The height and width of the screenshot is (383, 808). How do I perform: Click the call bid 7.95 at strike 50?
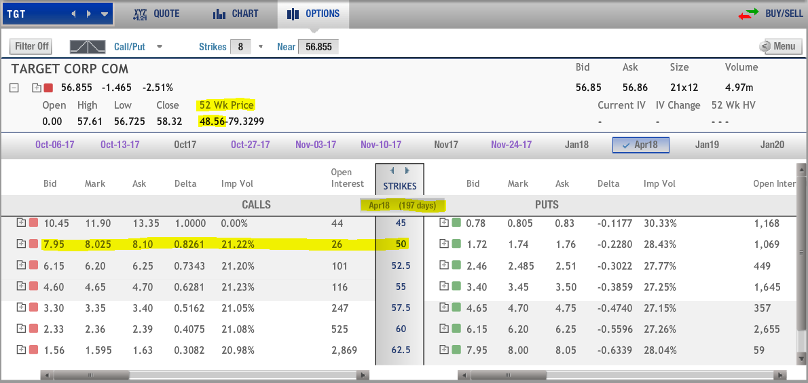53,244
